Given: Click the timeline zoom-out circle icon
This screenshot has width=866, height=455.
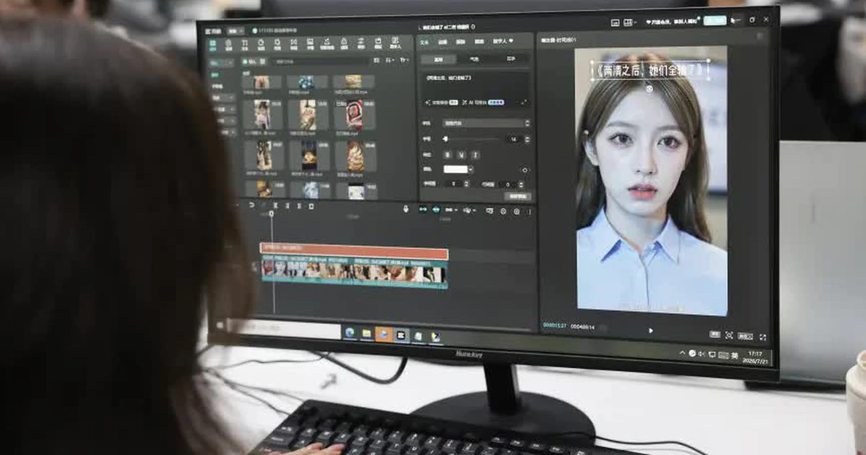Looking at the screenshot, I should 503,212.
